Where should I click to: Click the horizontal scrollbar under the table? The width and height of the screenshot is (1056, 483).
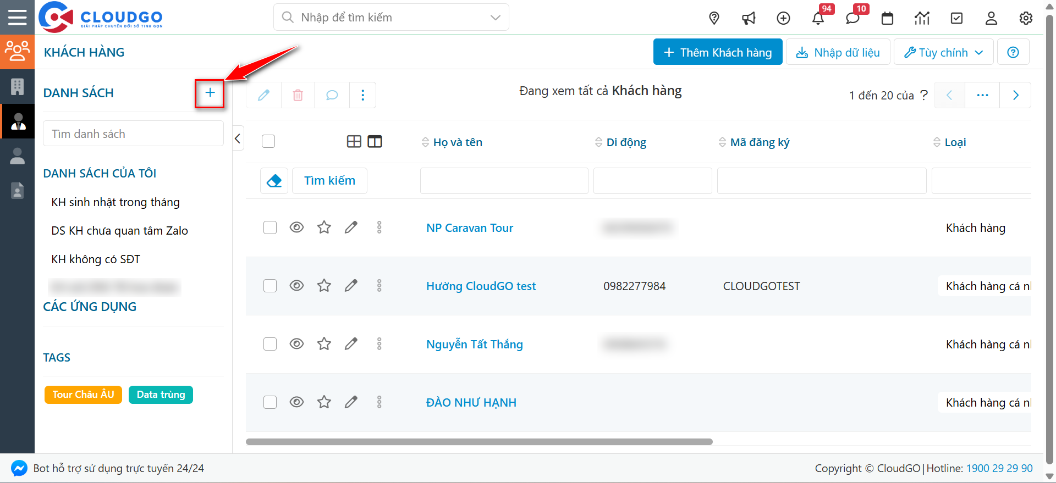click(479, 442)
